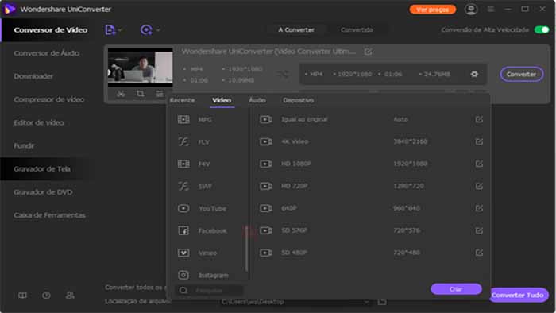Click the format search field

[209, 290]
